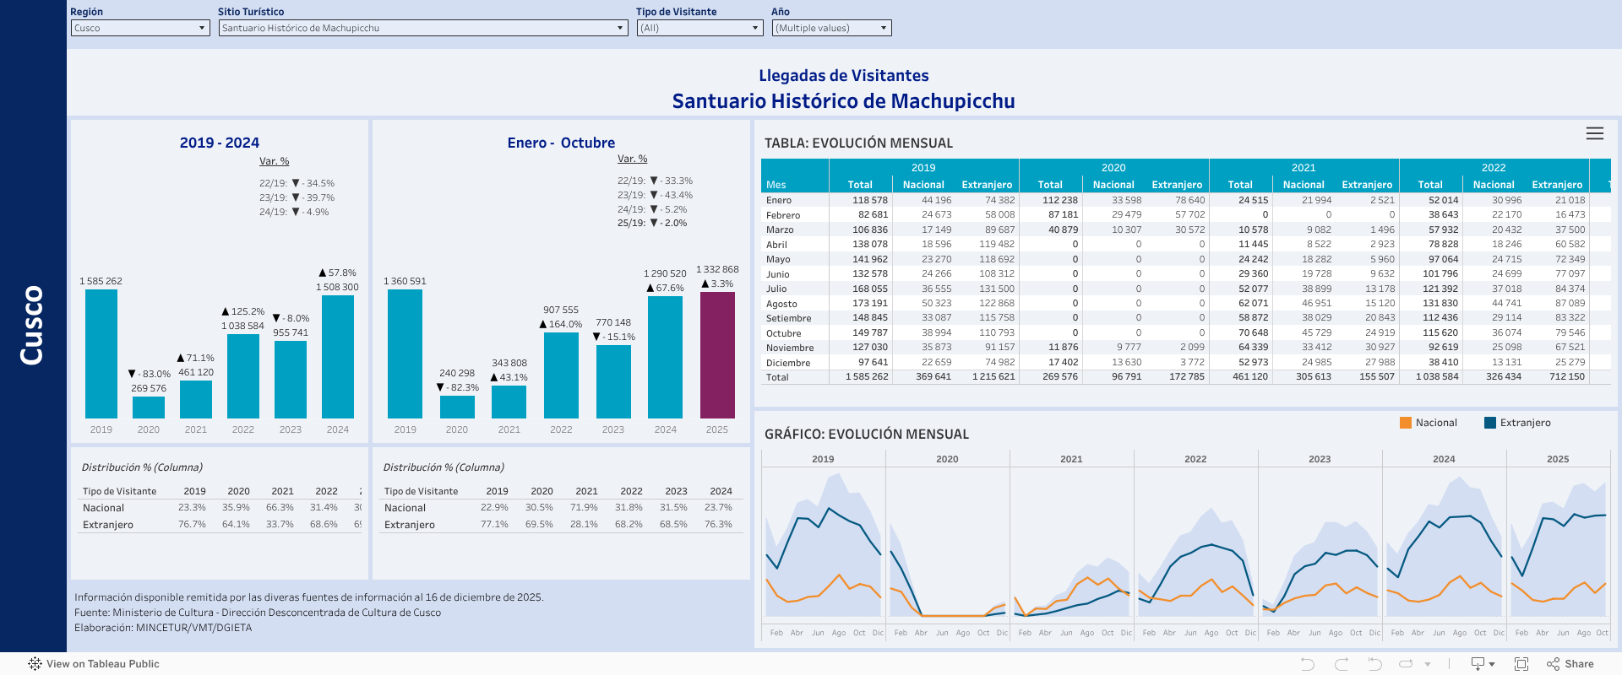Screen dimensions: 1622x675
Task: Select the purple 2025 bar
Action: point(717,354)
